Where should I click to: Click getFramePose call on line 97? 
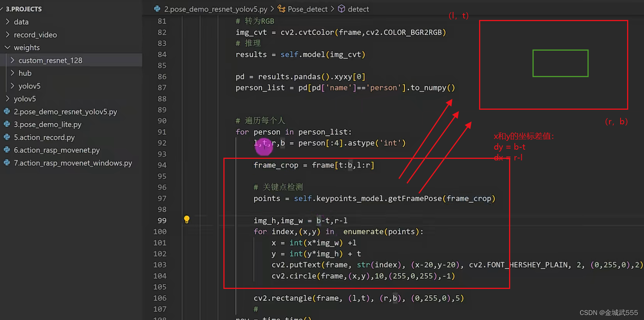(x=415, y=198)
